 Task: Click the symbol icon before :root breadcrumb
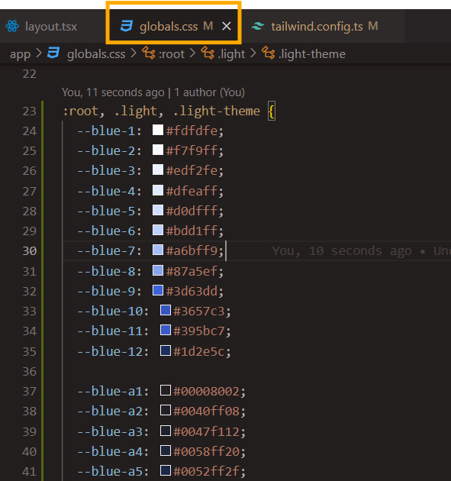click(x=149, y=53)
